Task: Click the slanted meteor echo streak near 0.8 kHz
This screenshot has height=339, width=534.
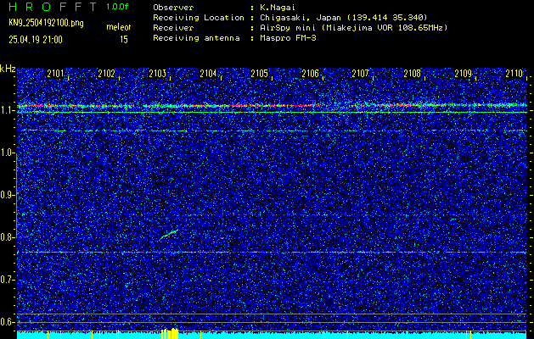Action: pyautogui.click(x=169, y=235)
